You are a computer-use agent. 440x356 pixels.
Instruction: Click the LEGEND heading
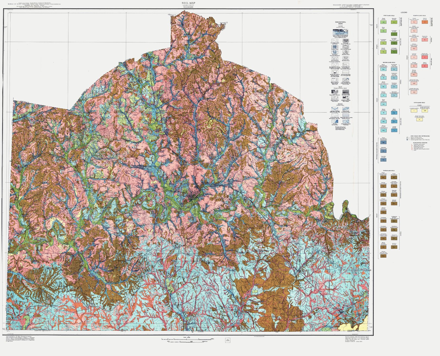[x=404, y=13]
